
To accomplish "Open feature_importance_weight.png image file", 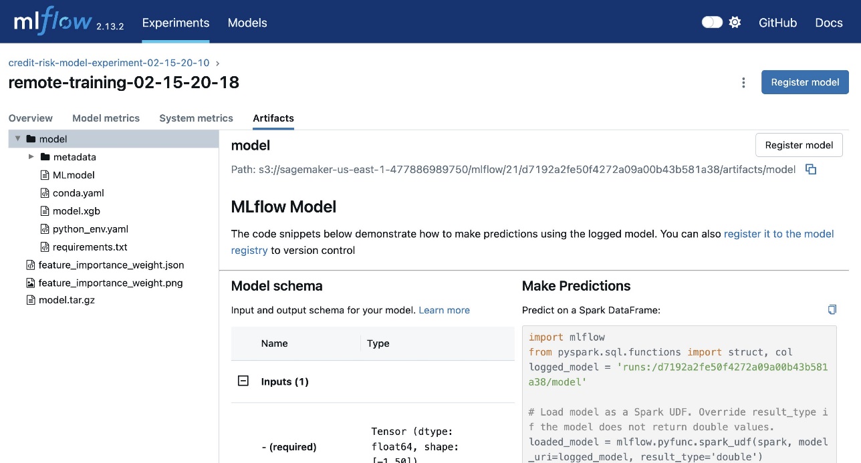I will (x=110, y=283).
